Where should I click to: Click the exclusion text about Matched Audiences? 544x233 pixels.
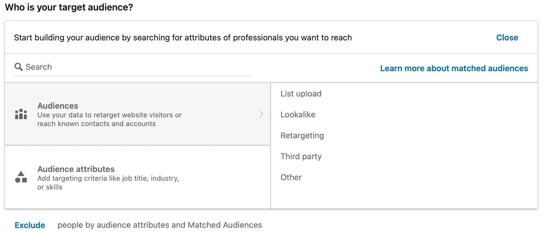coord(160,225)
